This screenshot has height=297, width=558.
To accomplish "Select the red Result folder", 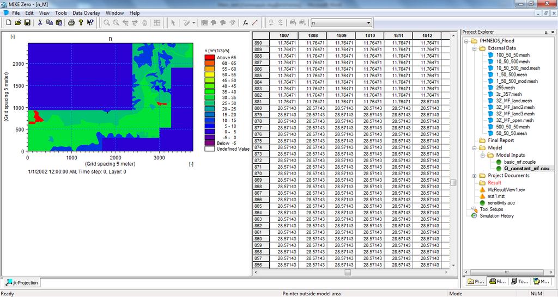I will tap(494, 183).
